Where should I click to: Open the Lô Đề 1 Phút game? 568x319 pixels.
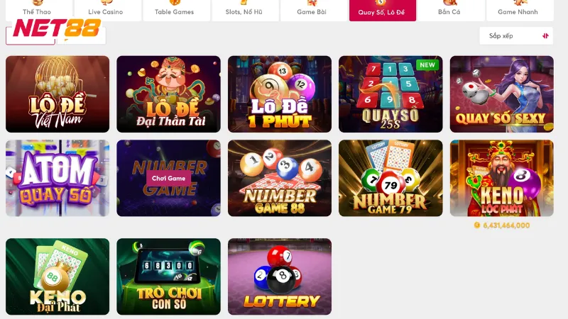coord(280,94)
